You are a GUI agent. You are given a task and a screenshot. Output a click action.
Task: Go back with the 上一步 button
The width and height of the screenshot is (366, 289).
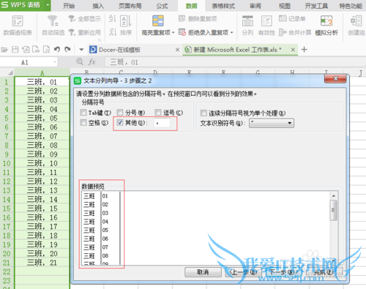[x=243, y=272]
